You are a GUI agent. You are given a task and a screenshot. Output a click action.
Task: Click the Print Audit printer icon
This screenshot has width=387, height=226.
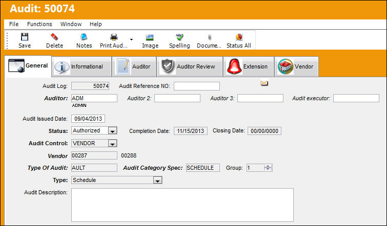point(114,37)
